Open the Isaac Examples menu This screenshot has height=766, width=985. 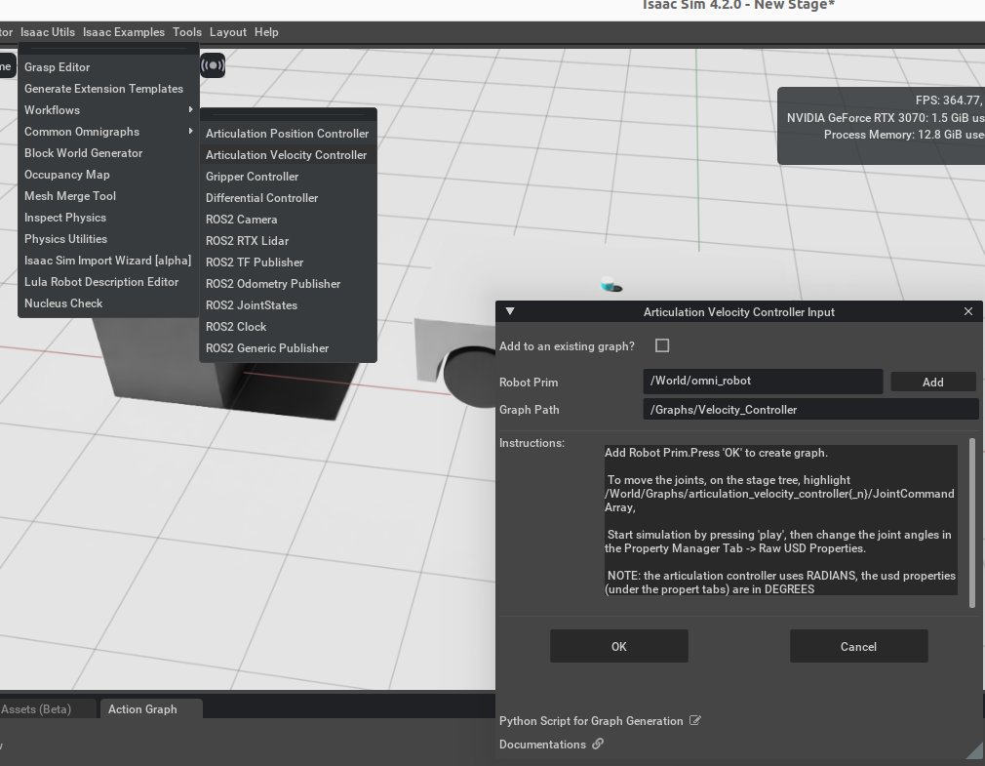pos(124,32)
